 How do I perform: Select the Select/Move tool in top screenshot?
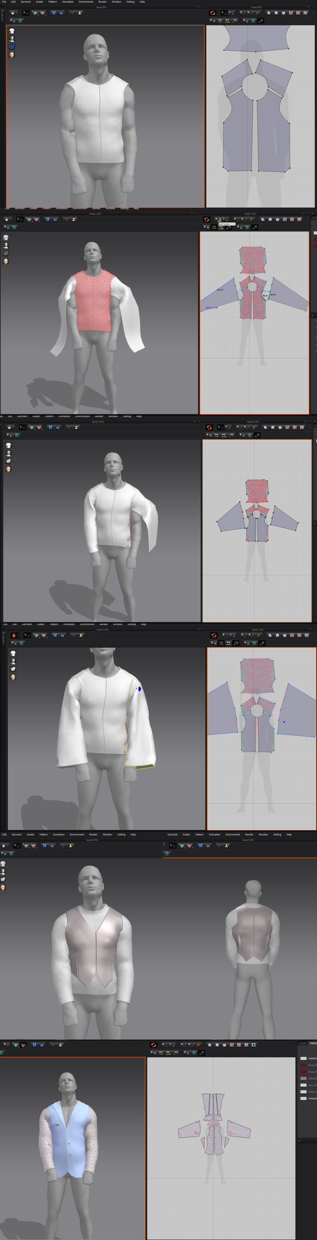coord(25,13)
